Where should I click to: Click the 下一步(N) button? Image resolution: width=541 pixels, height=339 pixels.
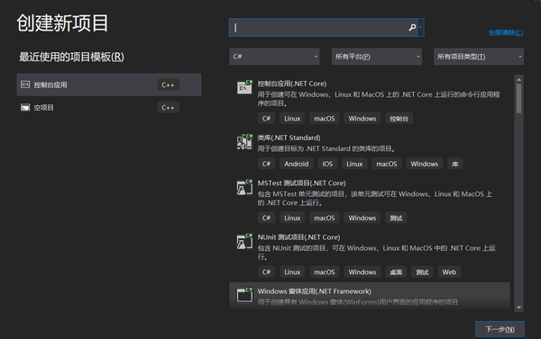[x=500, y=329]
